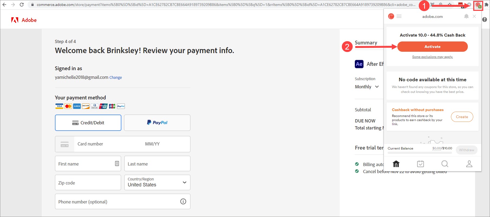The height and width of the screenshot is (217, 490).
Task: Reload the page with the refresh icon
Action: [22, 5]
